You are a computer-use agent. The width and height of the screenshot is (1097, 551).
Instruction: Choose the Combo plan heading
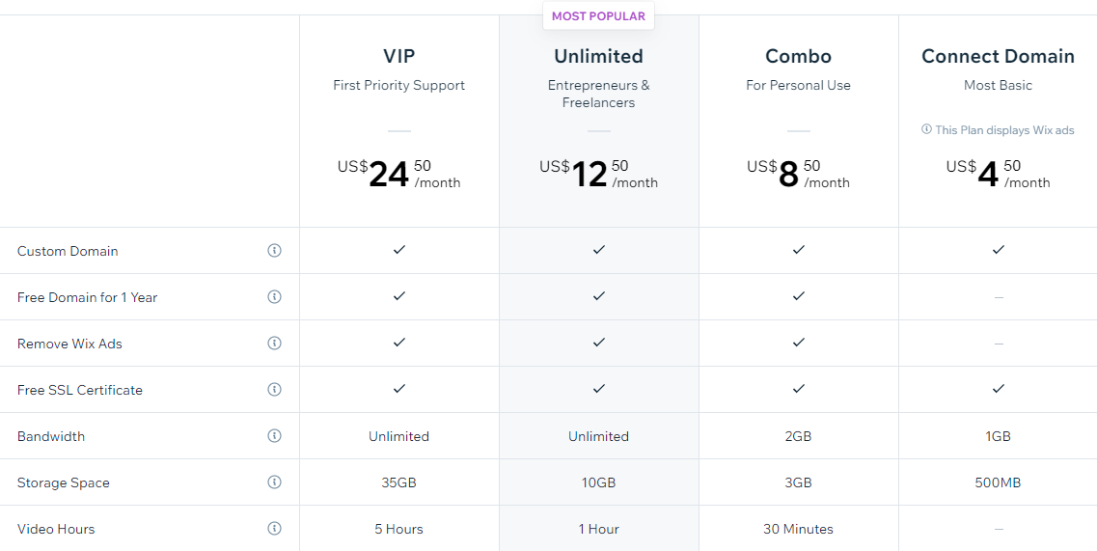[799, 56]
